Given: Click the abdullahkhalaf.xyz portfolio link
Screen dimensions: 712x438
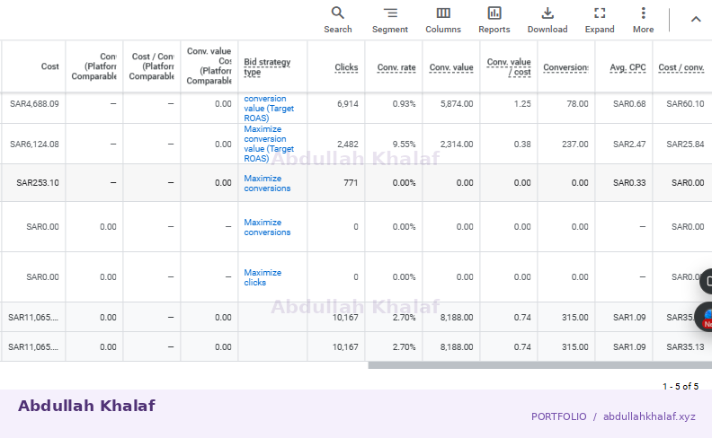Looking at the screenshot, I should 649,416.
